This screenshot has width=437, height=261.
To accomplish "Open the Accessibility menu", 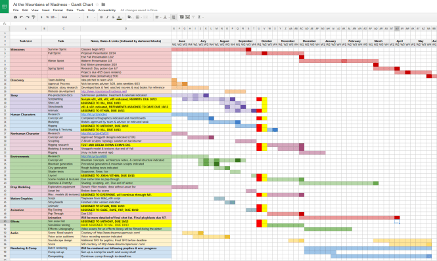I will pos(106,10).
